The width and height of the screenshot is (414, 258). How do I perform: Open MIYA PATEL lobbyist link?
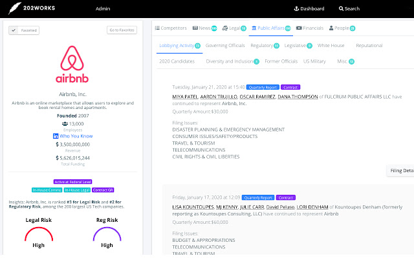[x=185, y=97]
